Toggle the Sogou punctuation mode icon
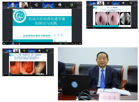 click(x=58, y=42)
